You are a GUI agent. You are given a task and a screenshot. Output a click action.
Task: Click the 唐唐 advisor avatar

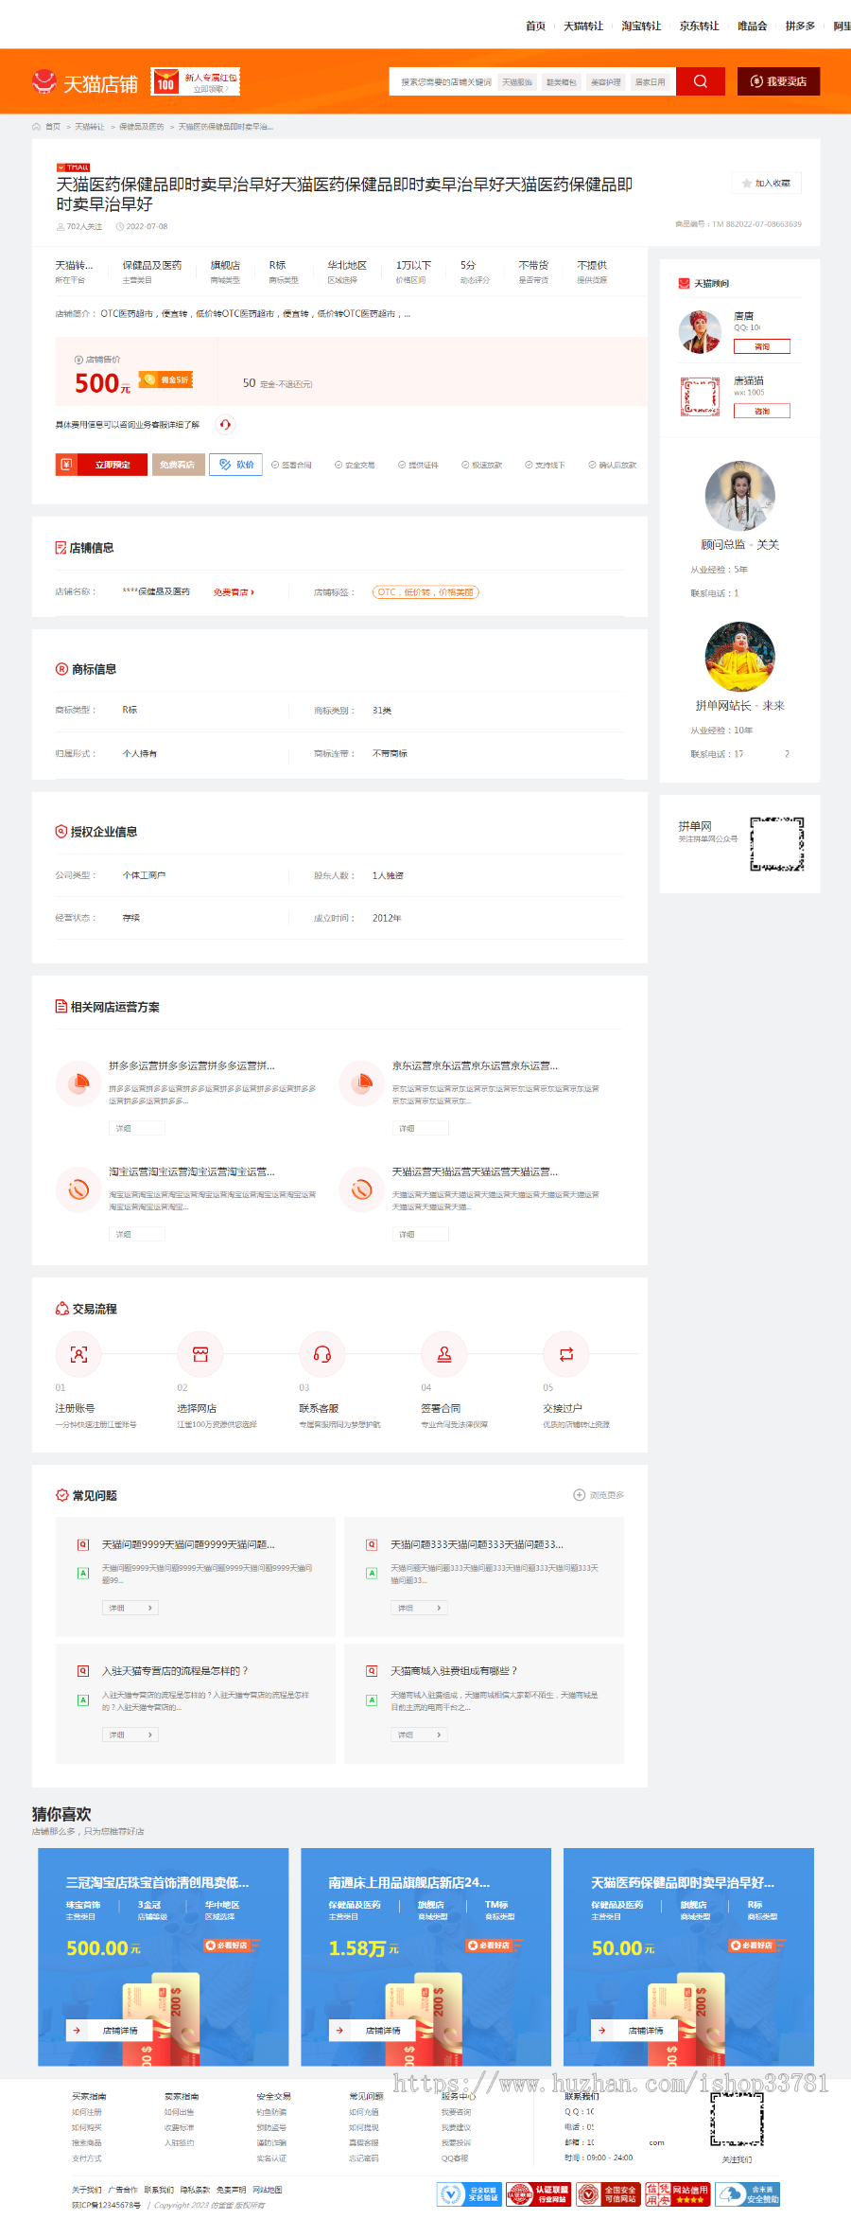[x=700, y=332]
